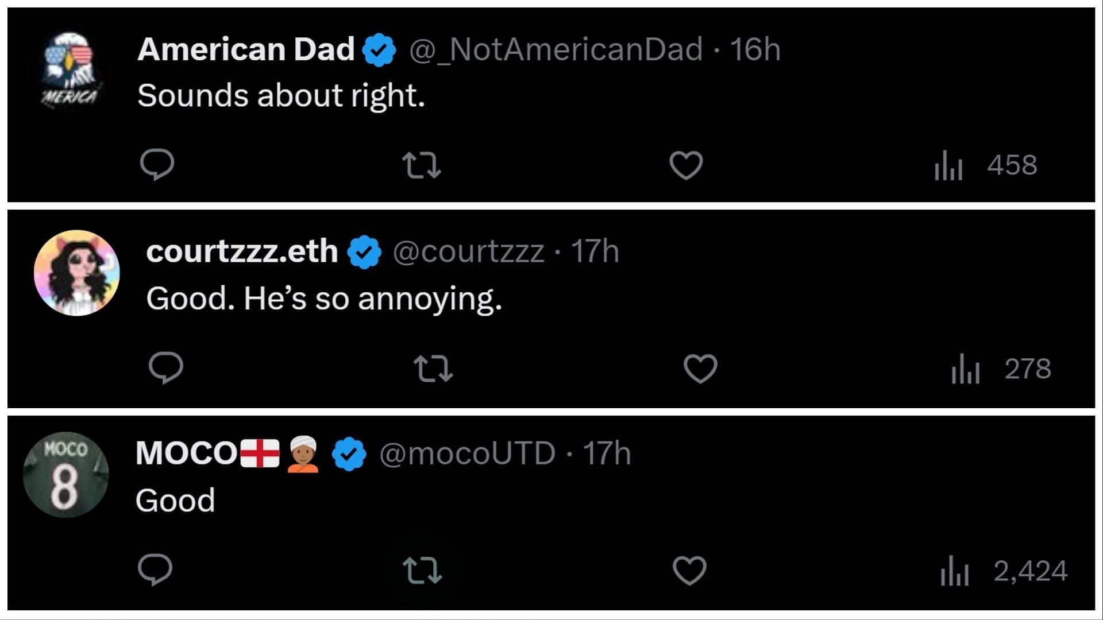
Task: Retweet courtzzz.eth's 'He's so annoying' post
Action: coord(433,369)
